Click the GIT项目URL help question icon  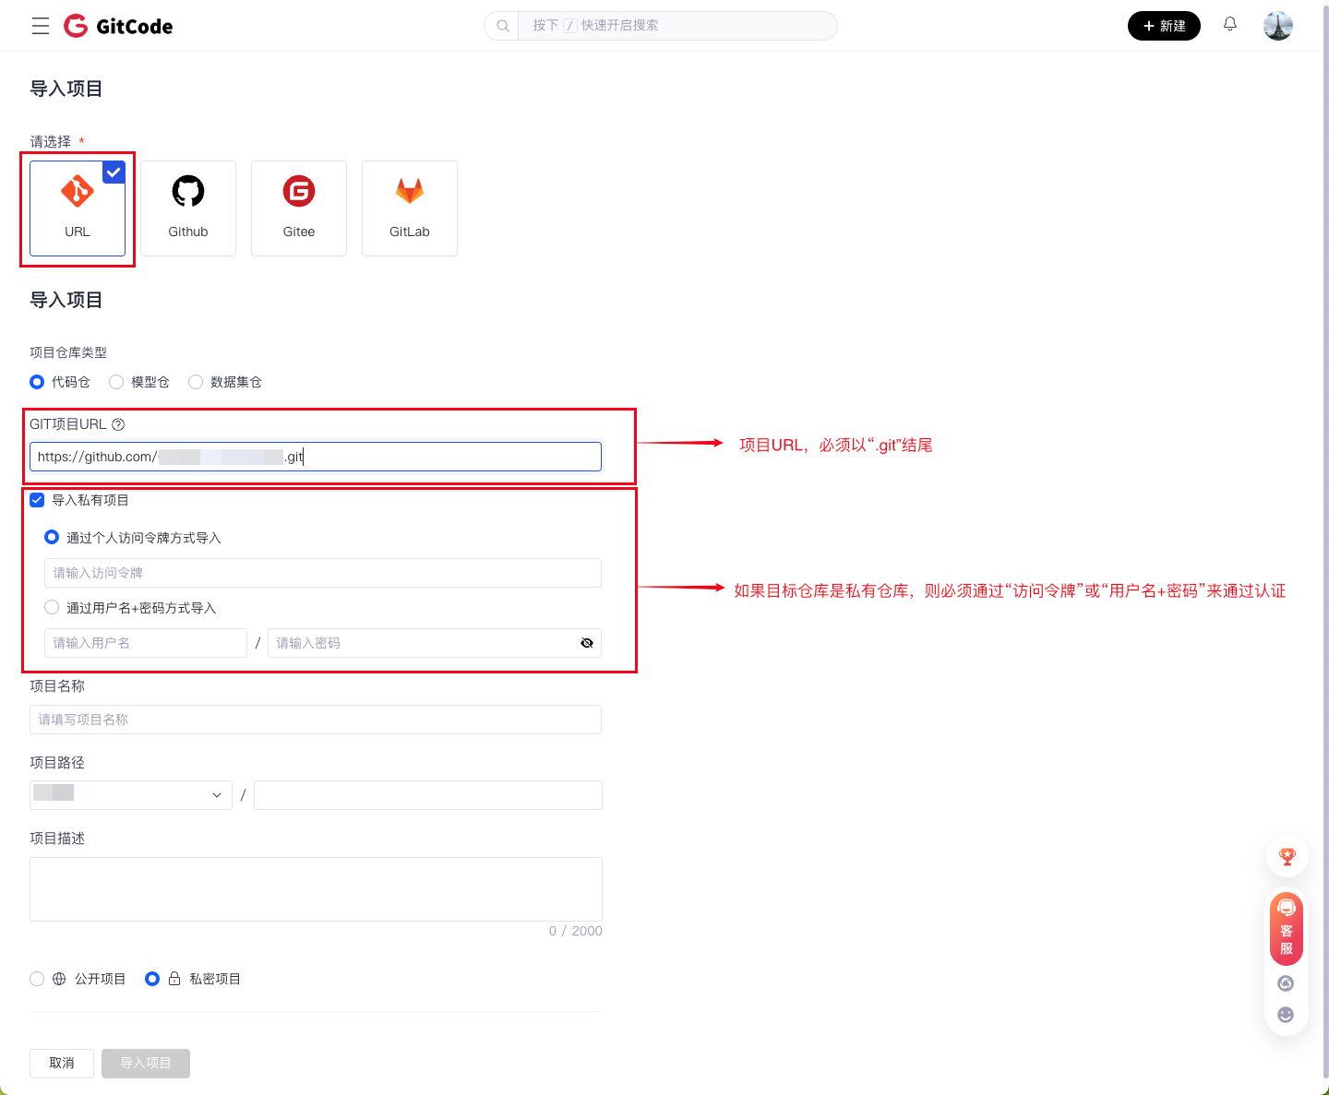[x=118, y=424]
